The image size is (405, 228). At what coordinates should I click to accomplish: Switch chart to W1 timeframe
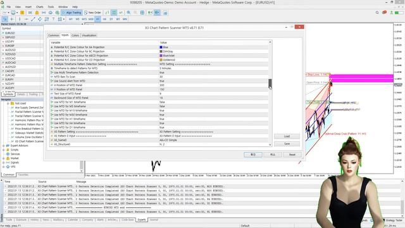118,19
